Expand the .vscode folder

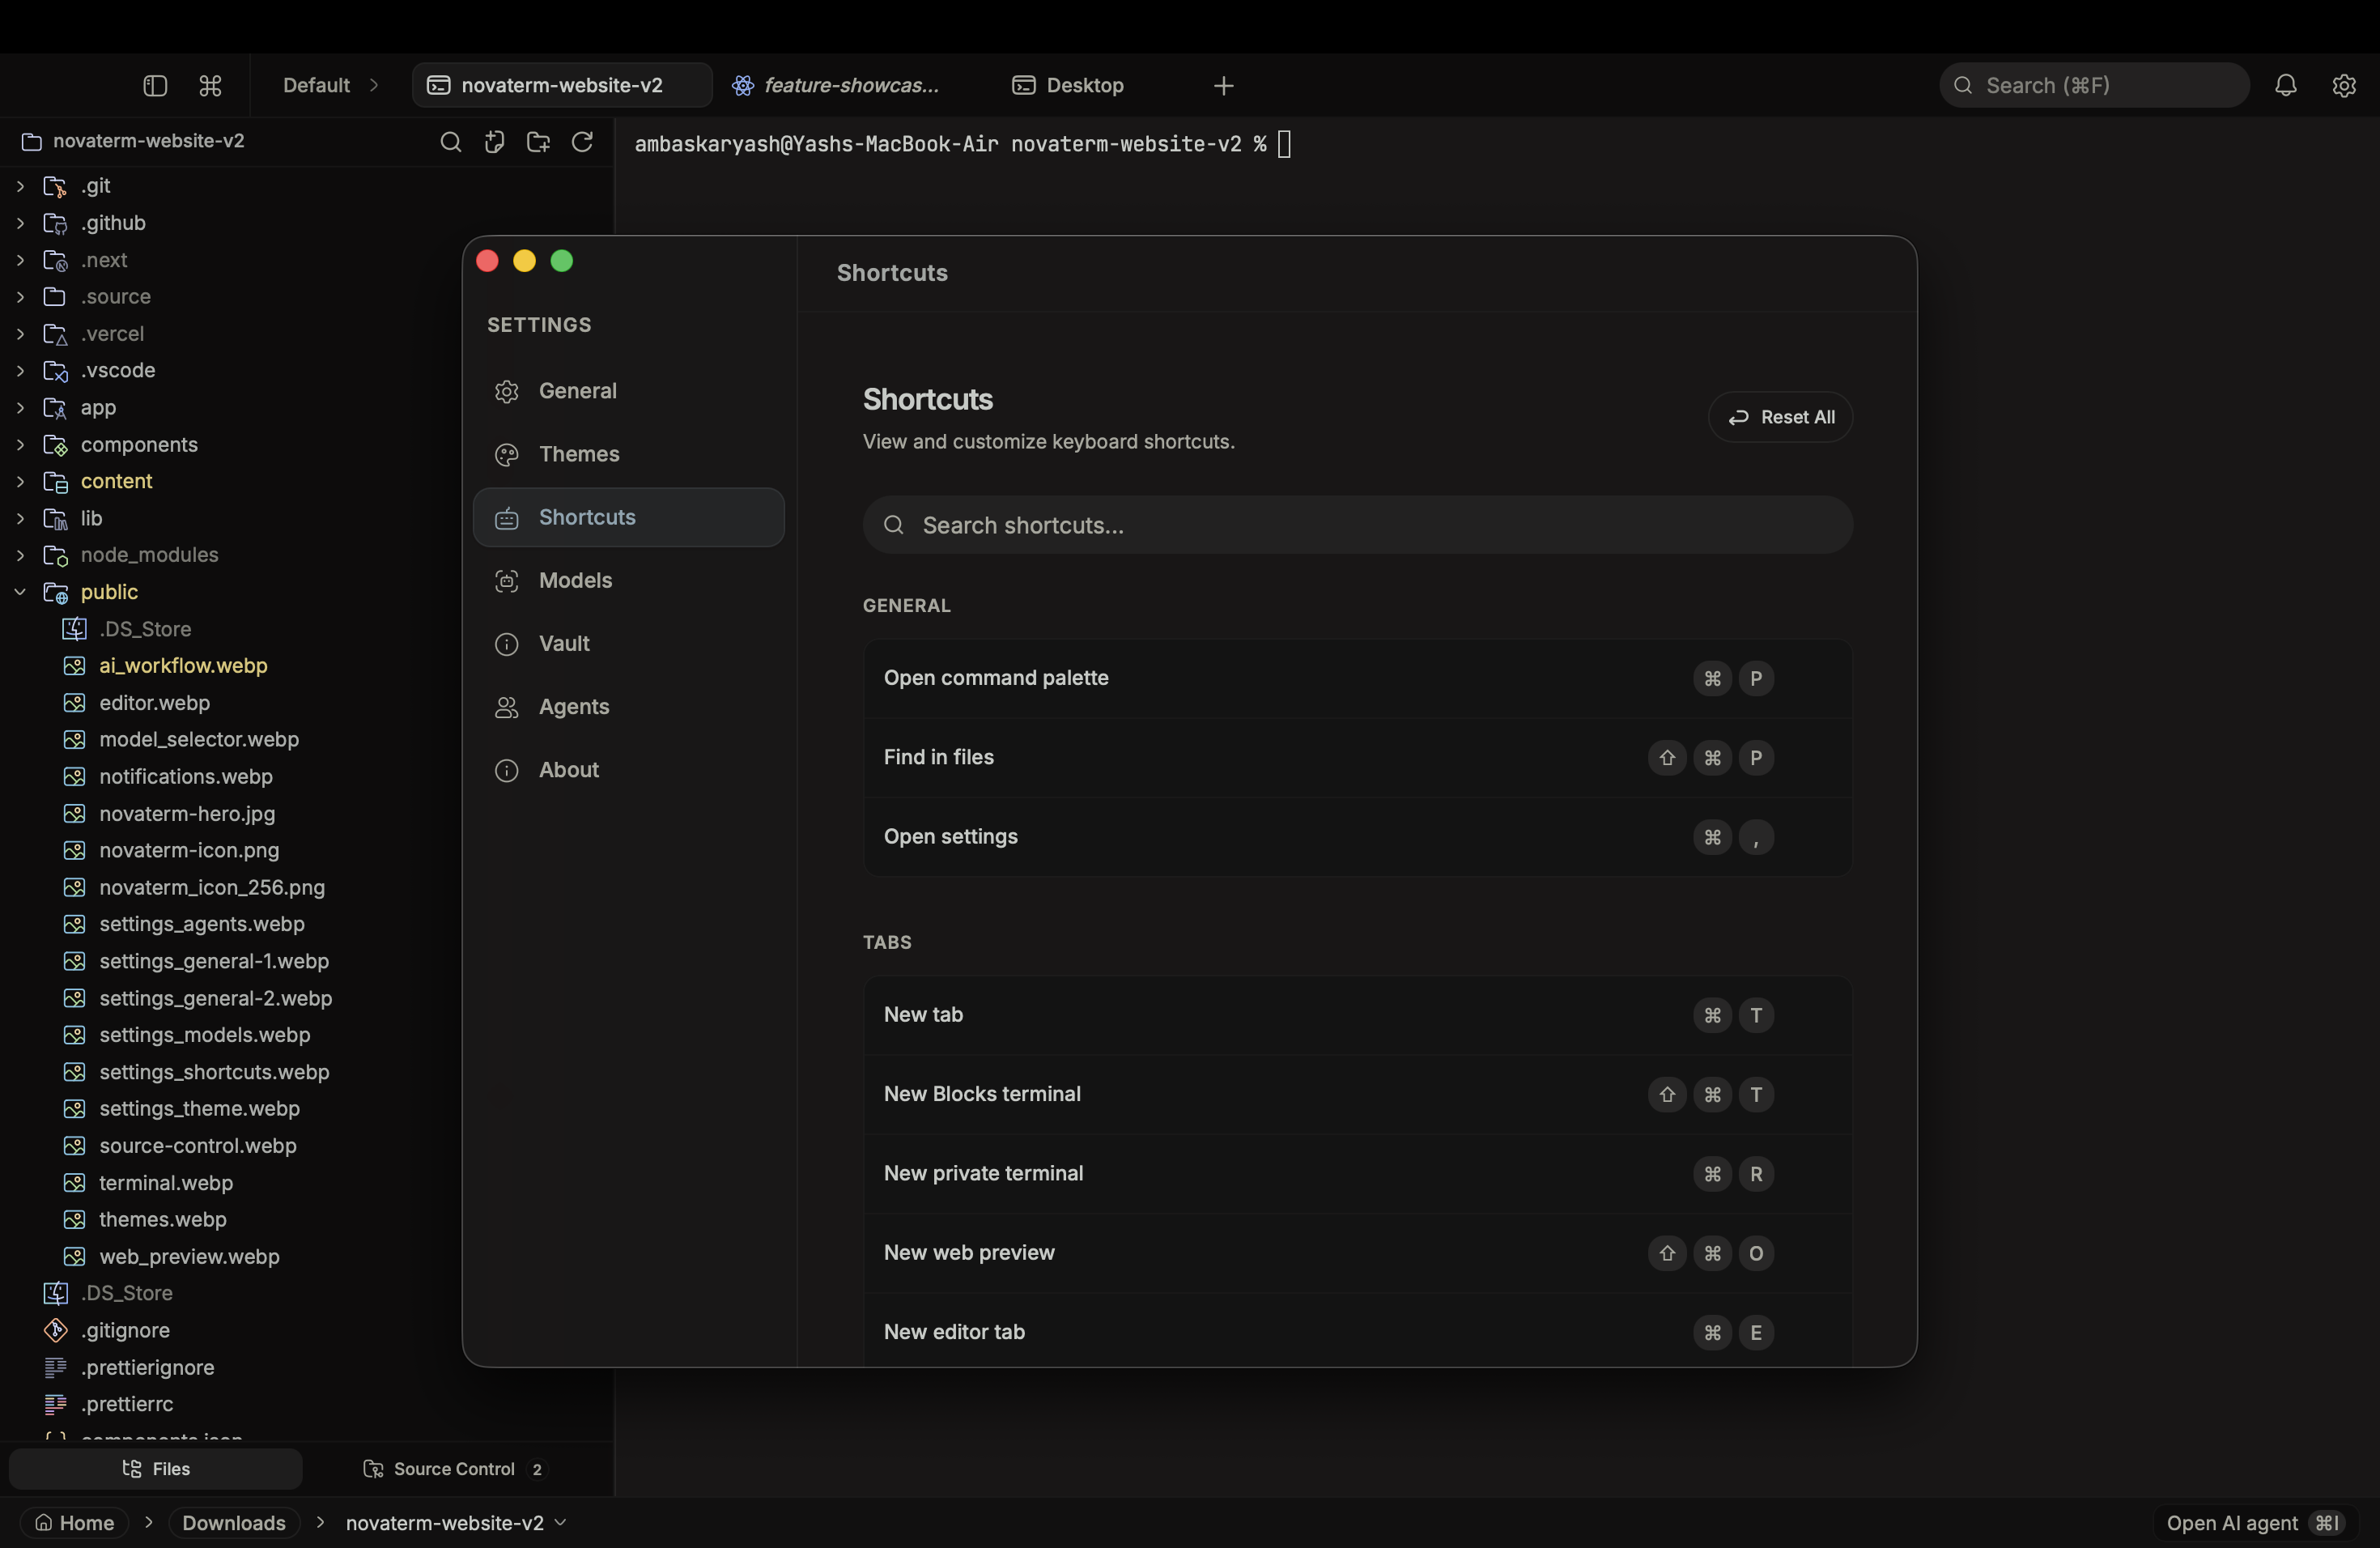[20, 370]
